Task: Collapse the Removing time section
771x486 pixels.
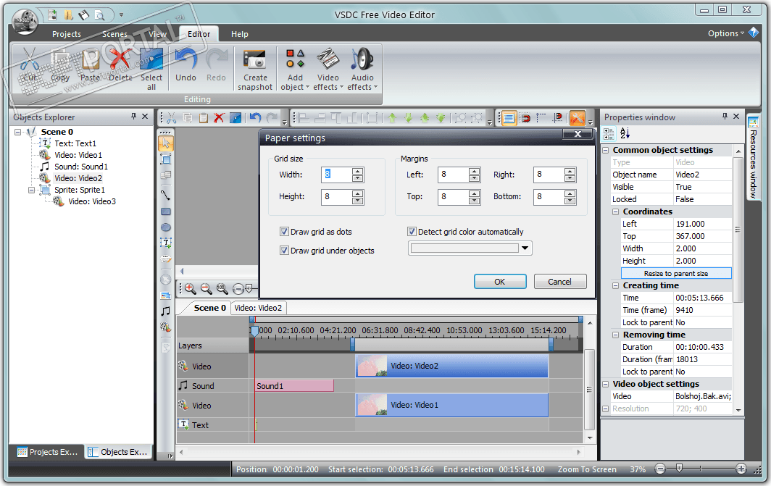Action: (x=615, y=335)
